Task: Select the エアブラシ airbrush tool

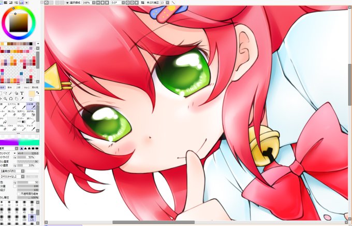Action: pyautogui.click(x=12, y=106)
